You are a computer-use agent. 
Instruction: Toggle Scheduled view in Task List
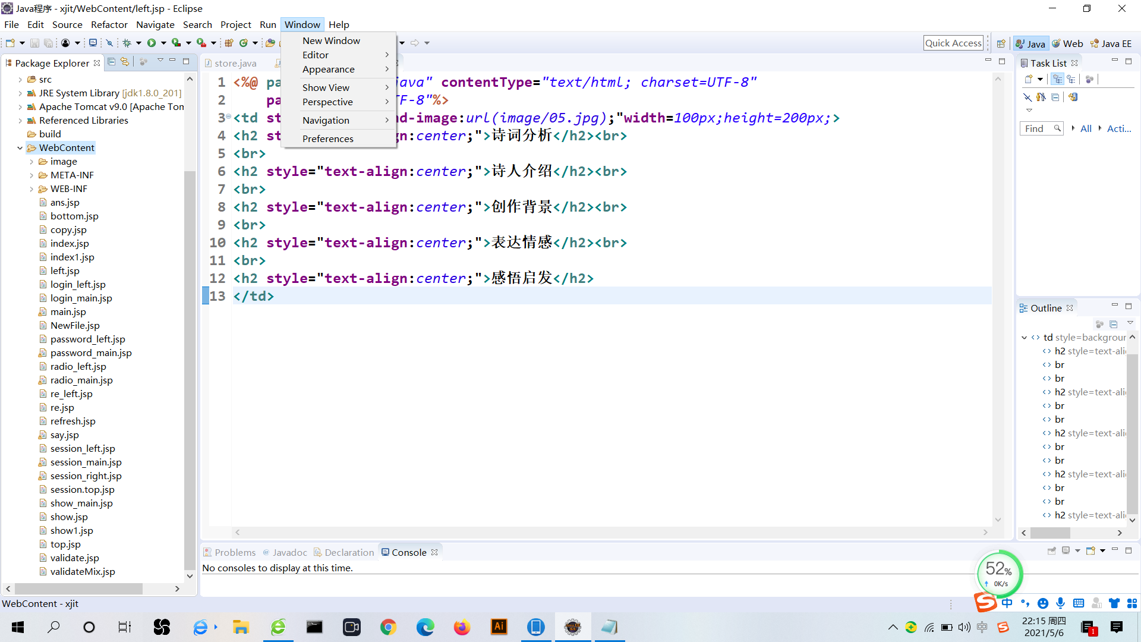coord(1071,79)
